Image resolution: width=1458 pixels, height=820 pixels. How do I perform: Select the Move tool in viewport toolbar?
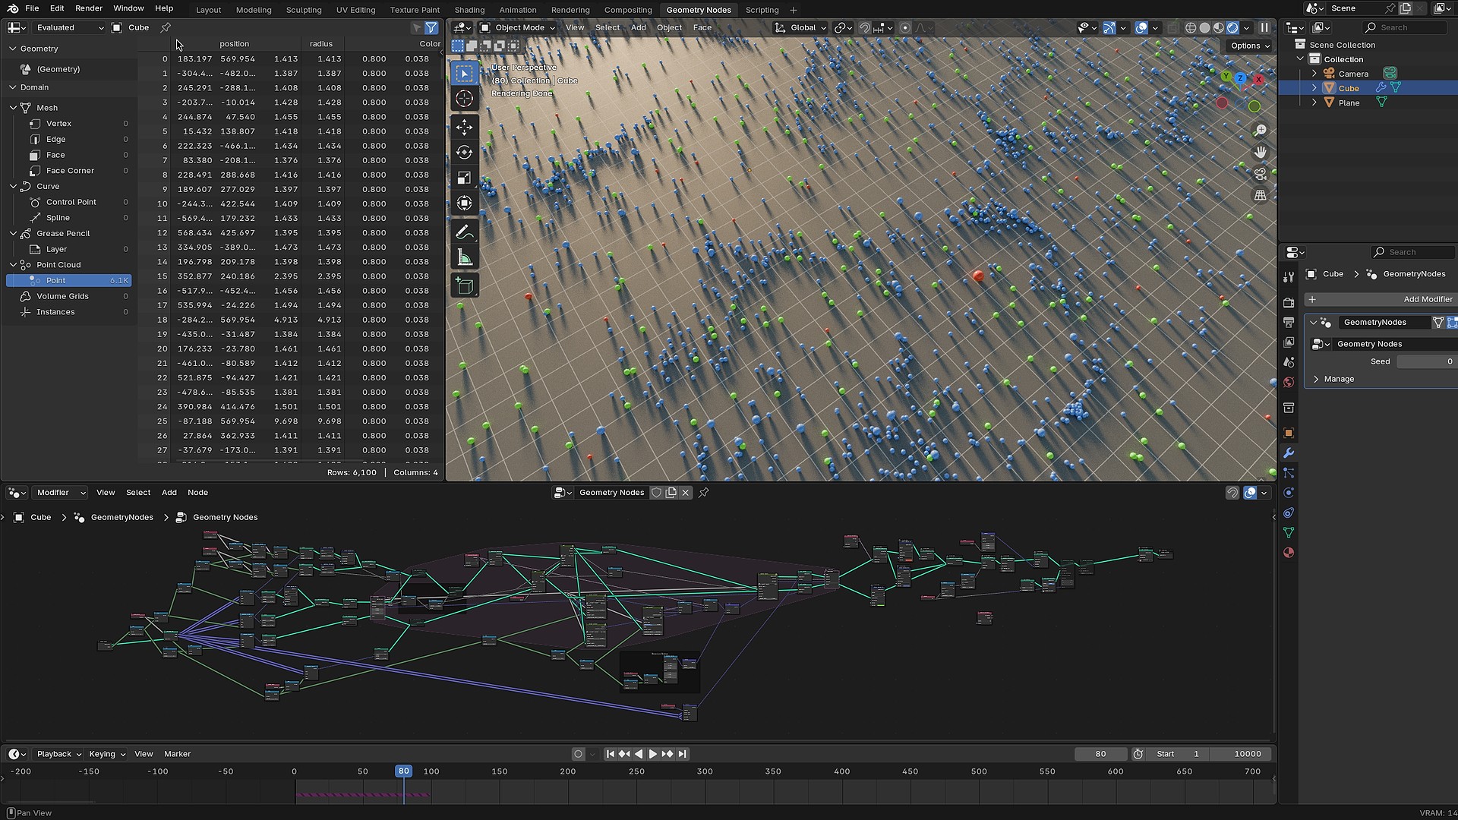[464, 127]
